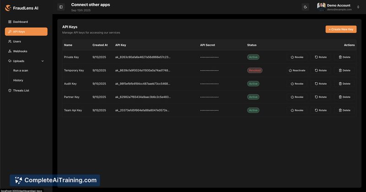
Task: Click the 9/15/2025 date for Private Key
Action: tap(99, 57)
